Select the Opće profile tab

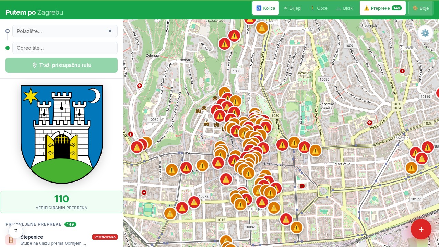tap(319, 8)
